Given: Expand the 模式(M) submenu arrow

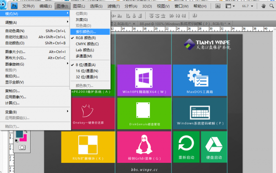Looking at the screenshot, I should tap(68, 13).
